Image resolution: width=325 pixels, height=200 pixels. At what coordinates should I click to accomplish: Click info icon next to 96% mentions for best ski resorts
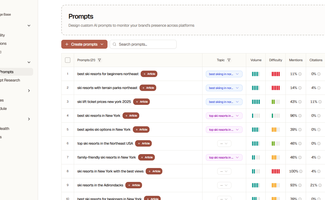(x=300, y=115)
